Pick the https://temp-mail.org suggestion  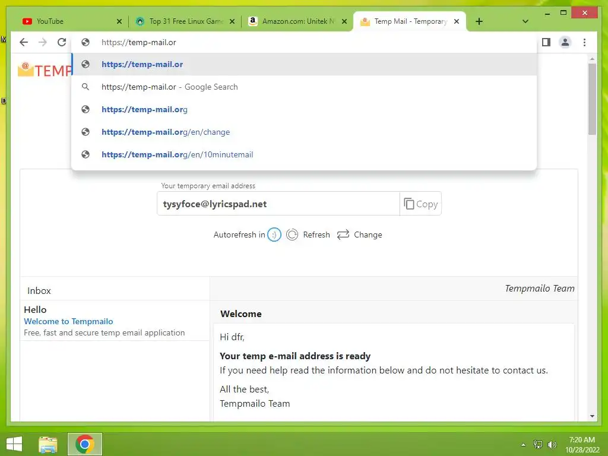(x=304, y=109)
